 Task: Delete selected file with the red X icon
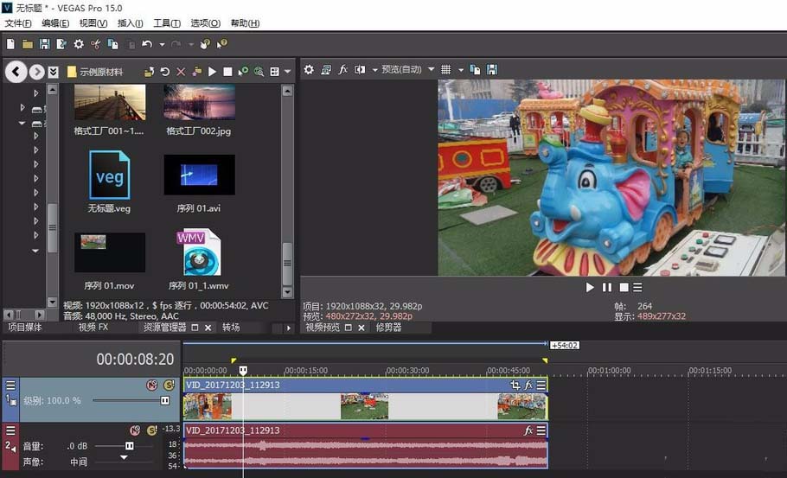tap(181, 72)
